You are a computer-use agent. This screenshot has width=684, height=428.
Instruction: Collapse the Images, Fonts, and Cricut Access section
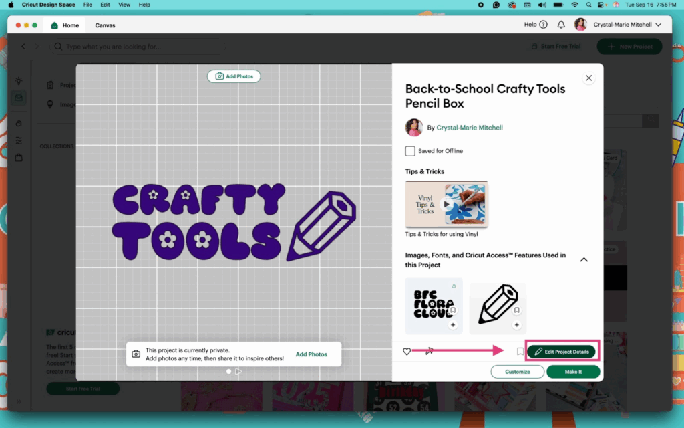(x=584, y=260)
